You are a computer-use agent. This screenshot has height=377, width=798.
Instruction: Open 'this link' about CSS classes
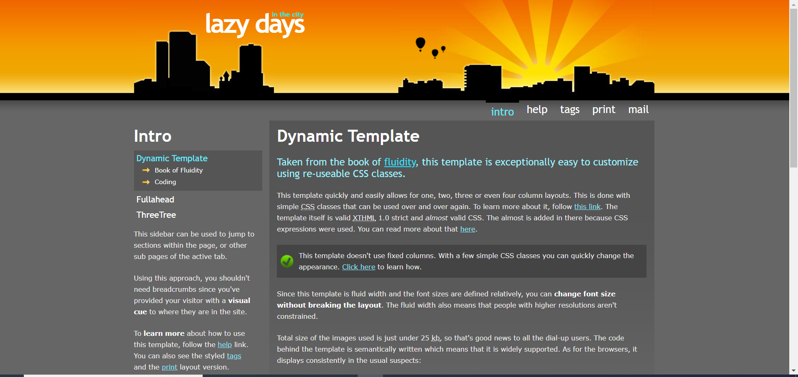point(587,207)
